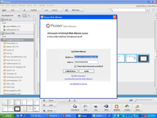Click the collage button in bottom tray
The image size is (157, 118).
(127, 108)
